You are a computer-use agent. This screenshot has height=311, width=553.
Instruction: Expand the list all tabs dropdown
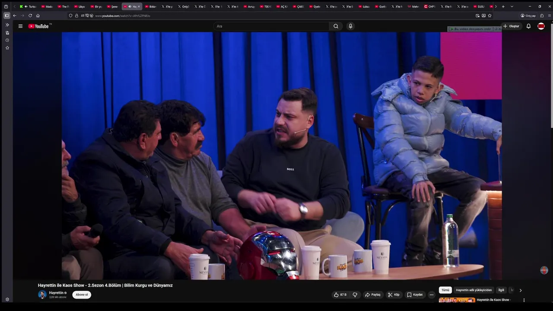512,6
